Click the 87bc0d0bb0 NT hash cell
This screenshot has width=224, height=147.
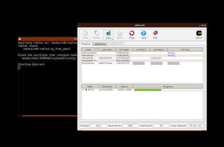(124, 60)
